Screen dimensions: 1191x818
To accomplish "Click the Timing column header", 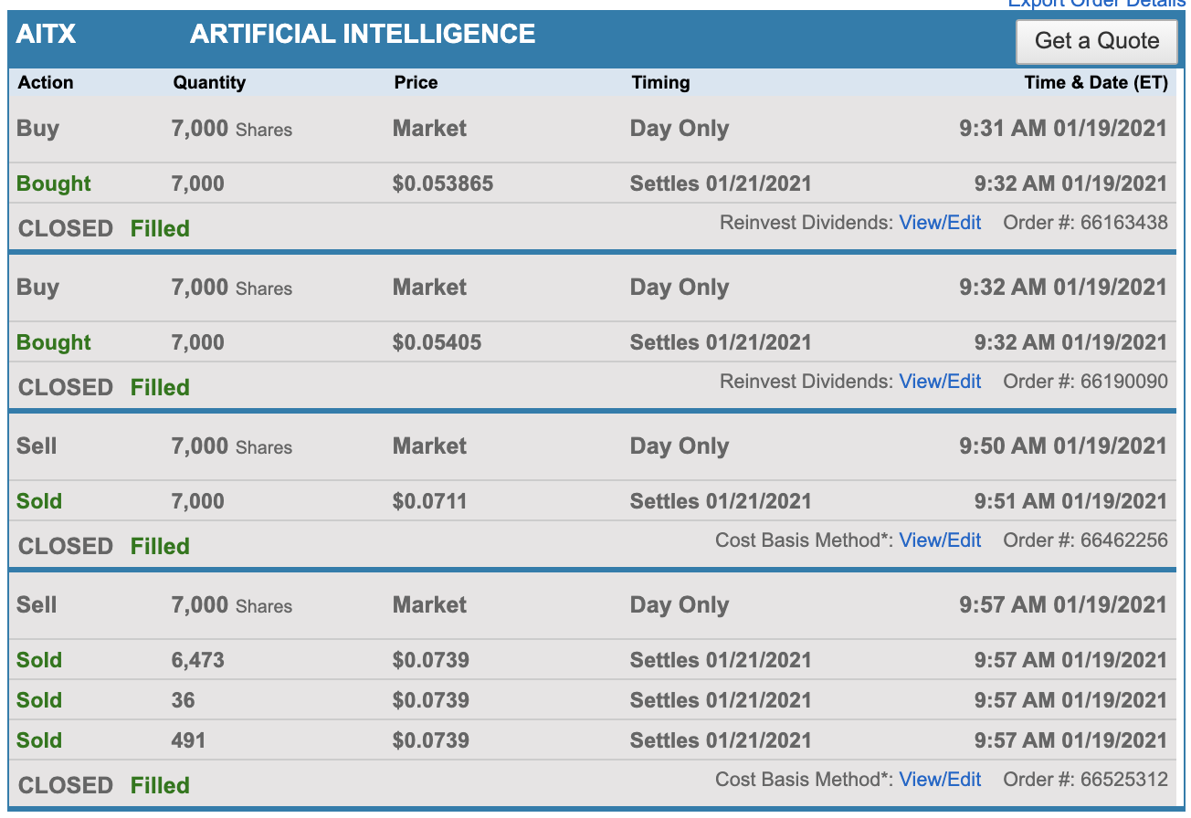I will tap(660, 82).
